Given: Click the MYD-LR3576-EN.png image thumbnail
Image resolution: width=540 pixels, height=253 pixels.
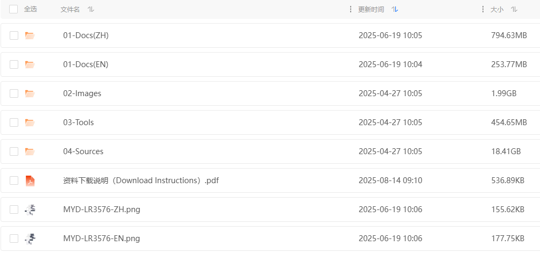Looking at the screenshot, I should click(30, 238).
